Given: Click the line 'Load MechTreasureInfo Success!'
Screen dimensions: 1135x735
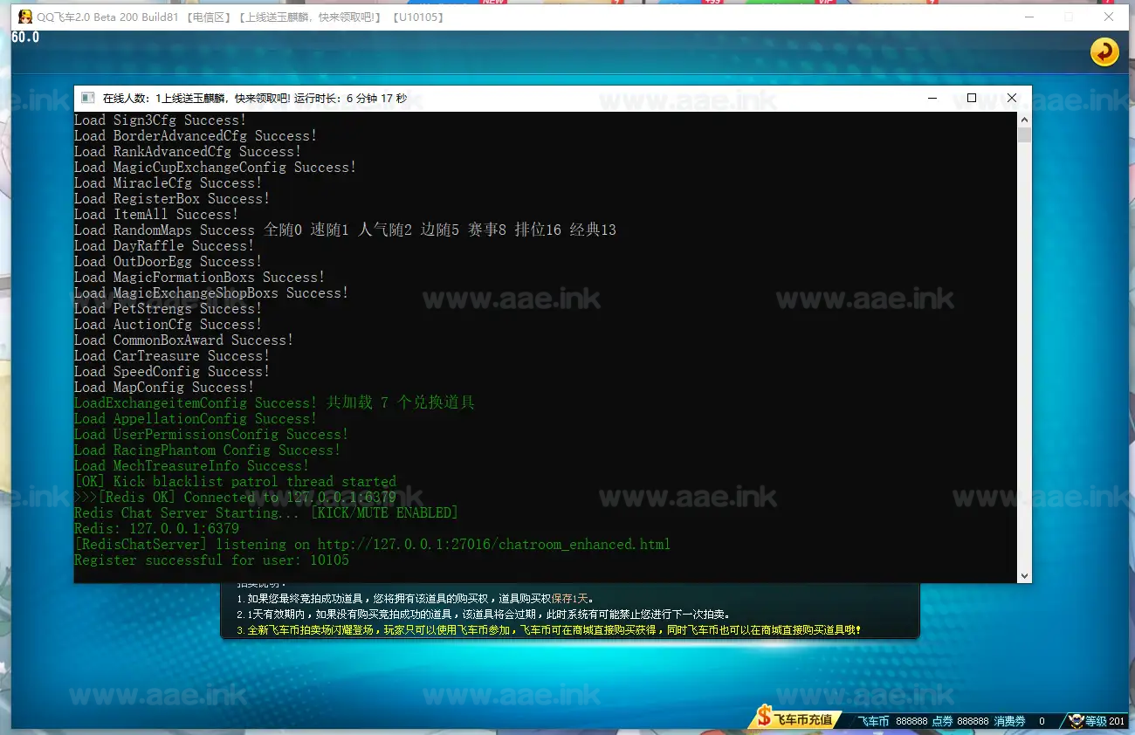Looking at the screenshot, I should click(x=191, y=466).
